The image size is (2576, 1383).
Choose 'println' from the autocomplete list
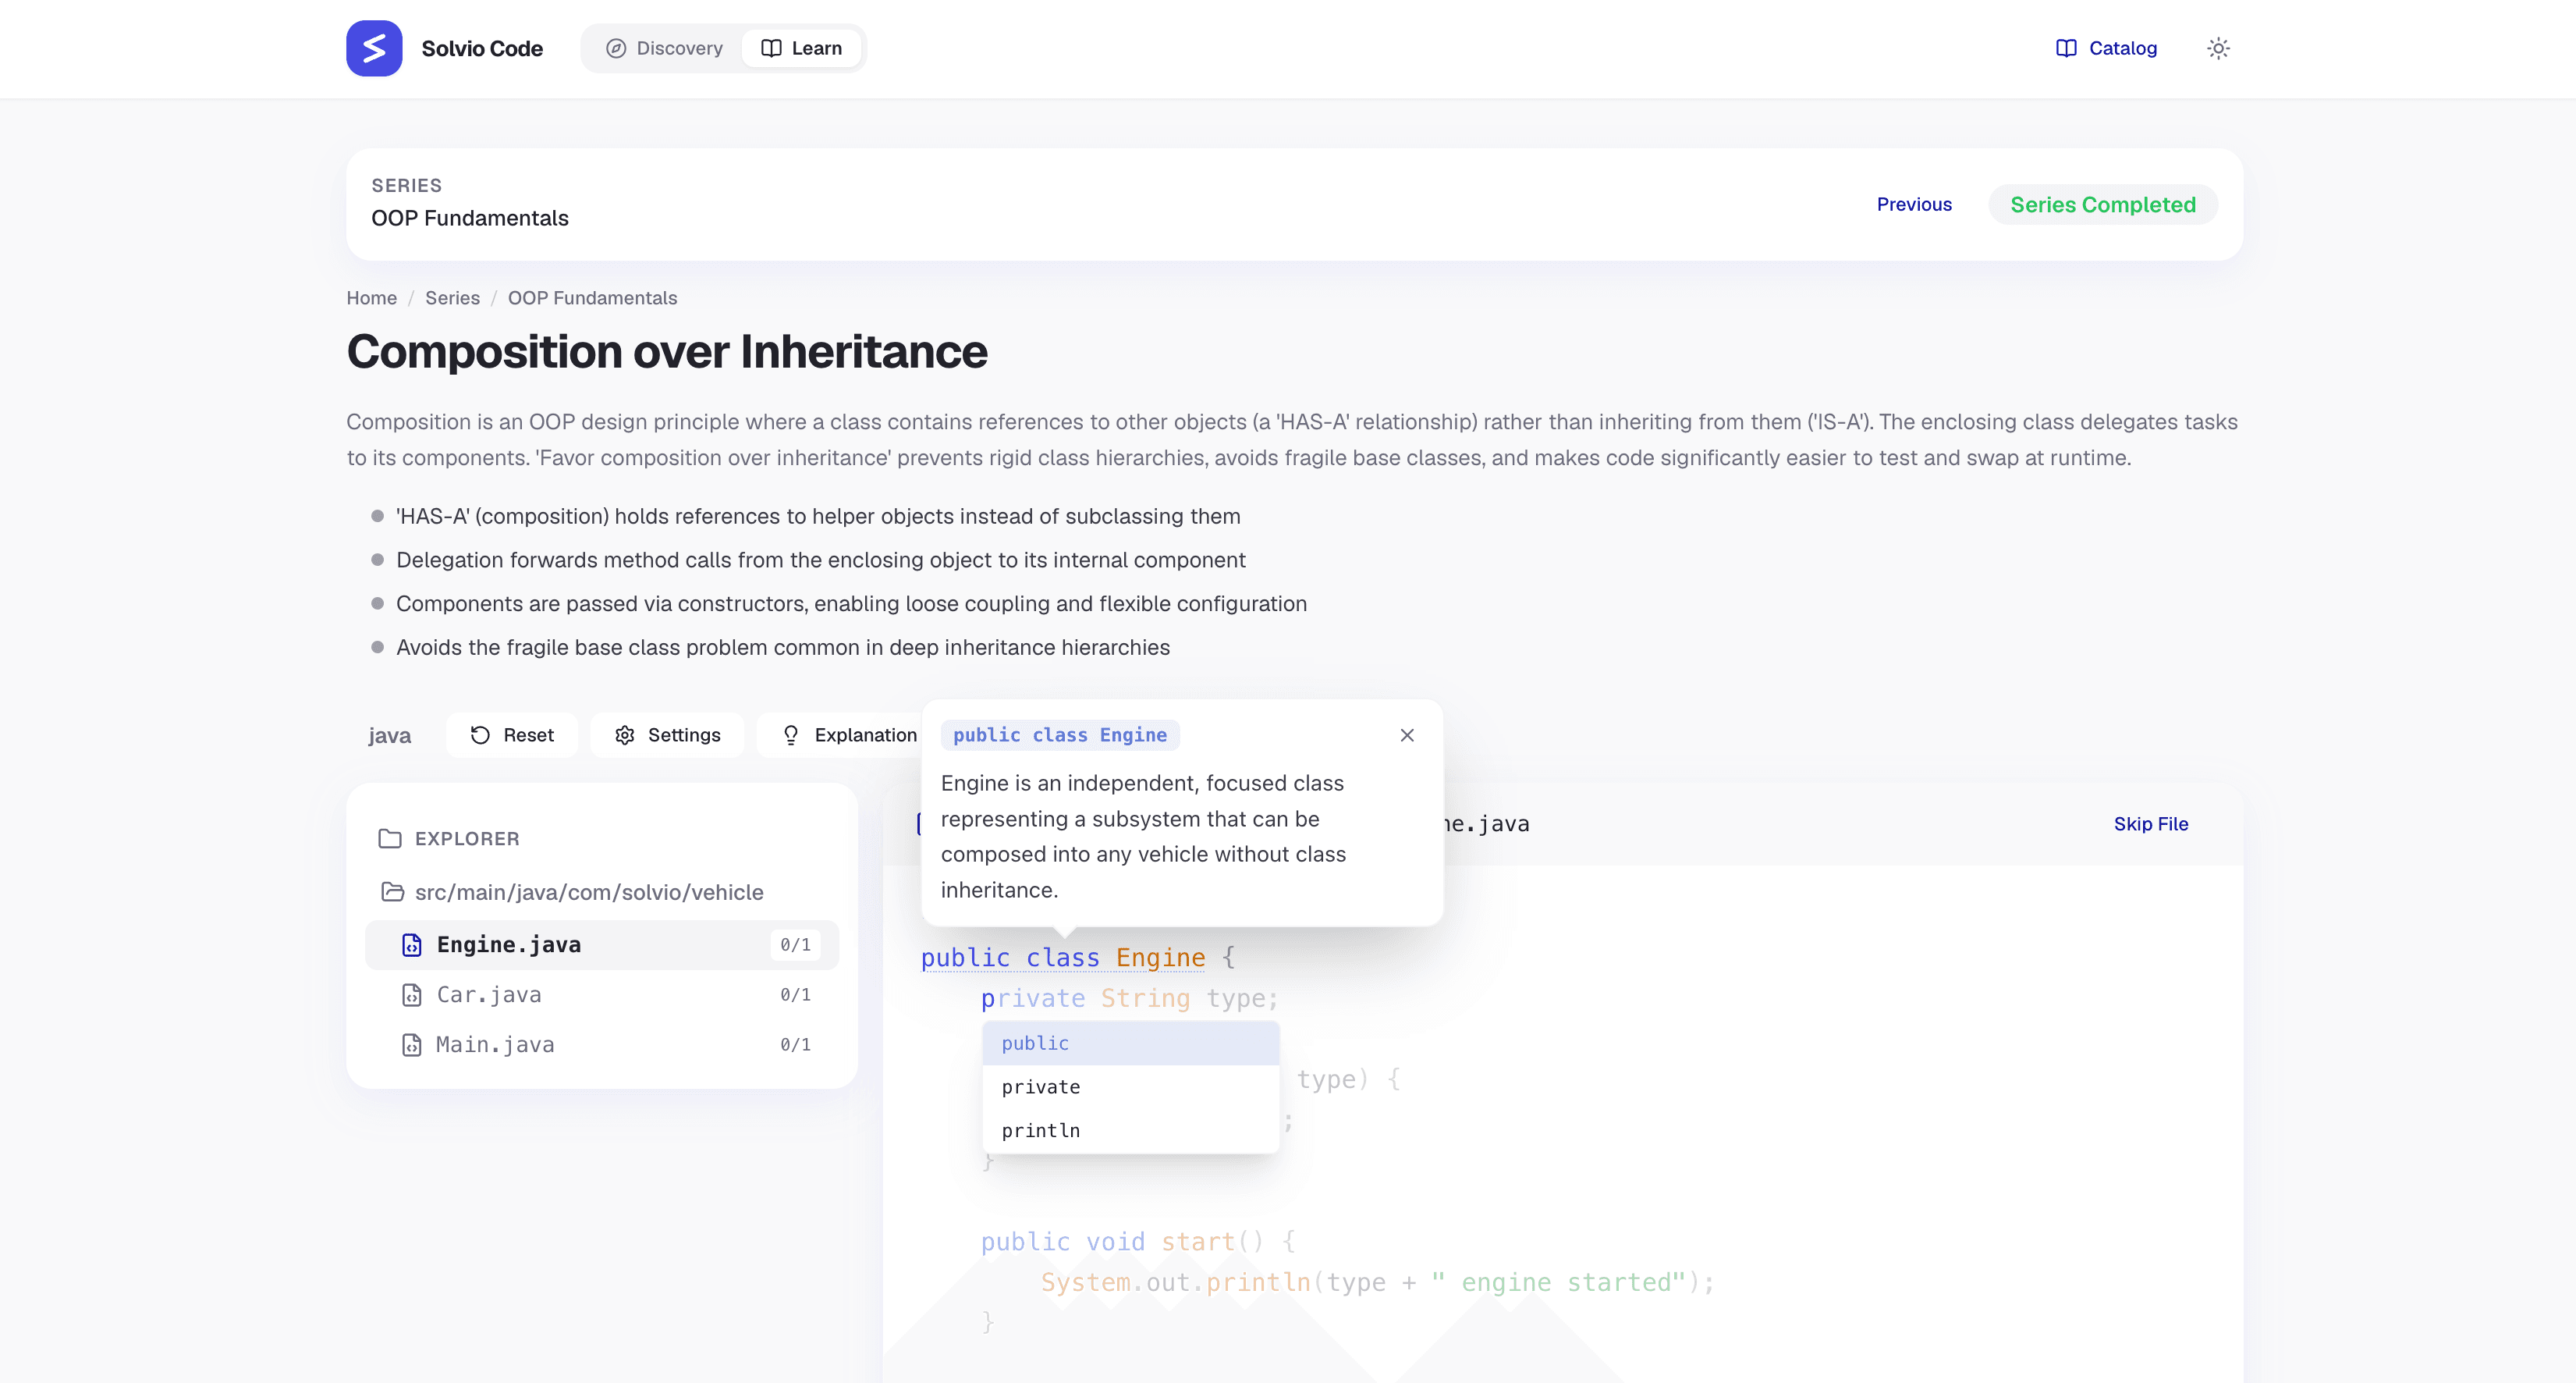[1130, 1130]
